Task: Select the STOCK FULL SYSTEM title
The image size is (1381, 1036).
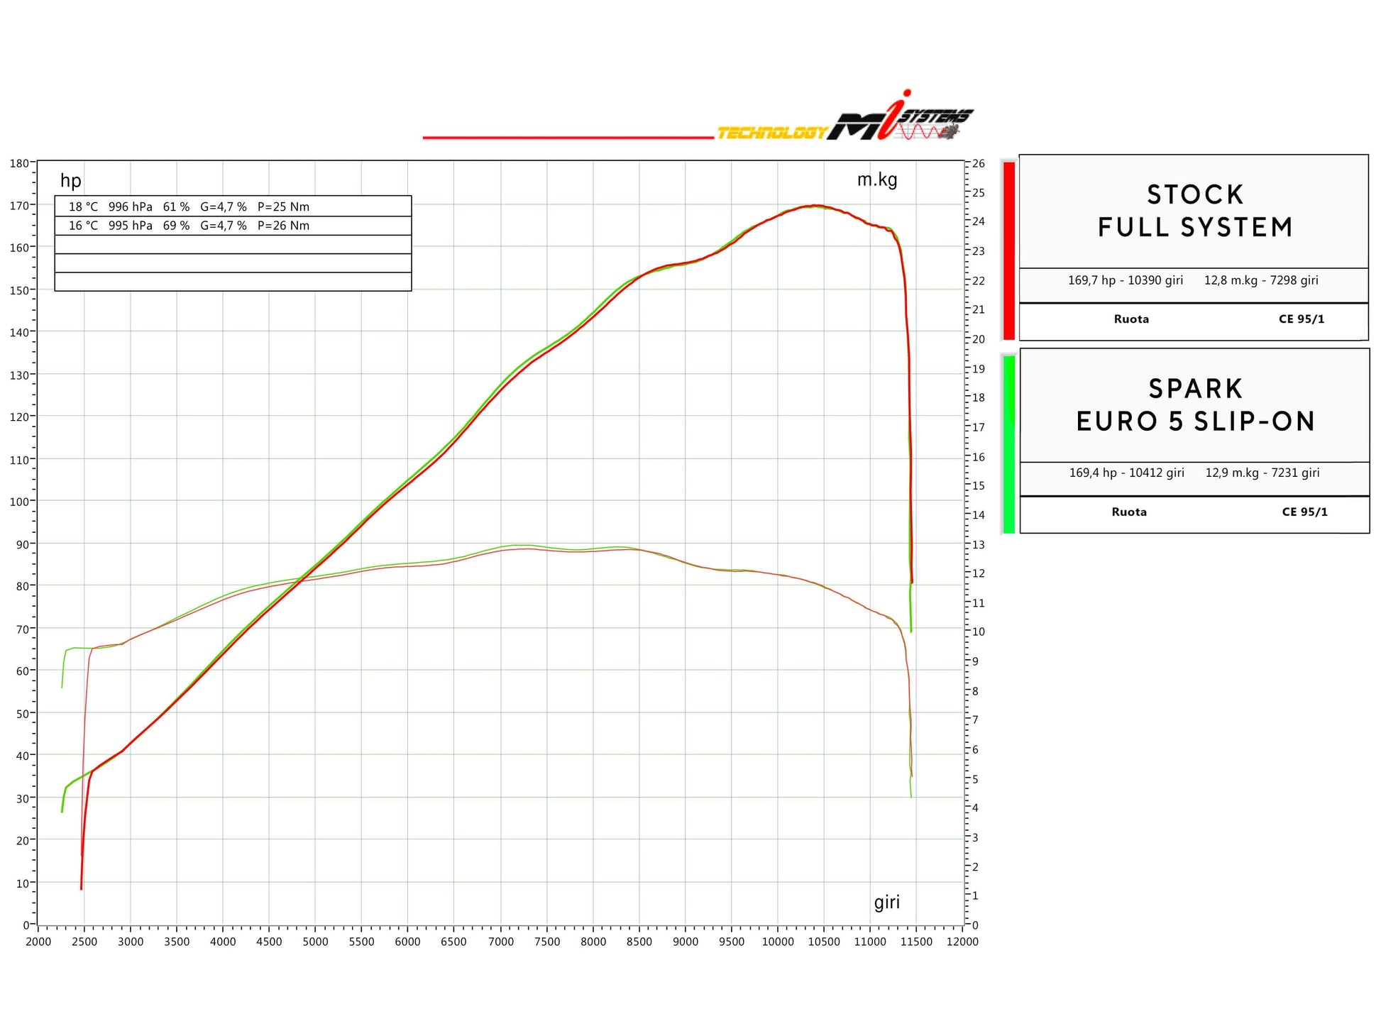Action: click(x=1195, y=211)
